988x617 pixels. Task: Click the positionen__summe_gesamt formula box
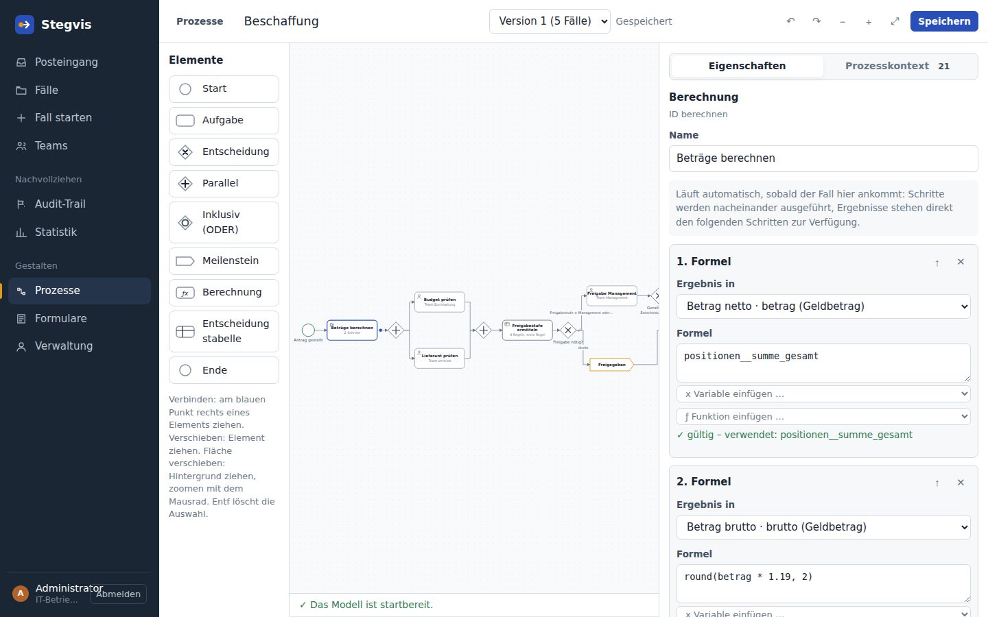[823, 363]
